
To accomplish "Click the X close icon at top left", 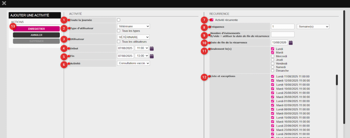I will point(4,3).
